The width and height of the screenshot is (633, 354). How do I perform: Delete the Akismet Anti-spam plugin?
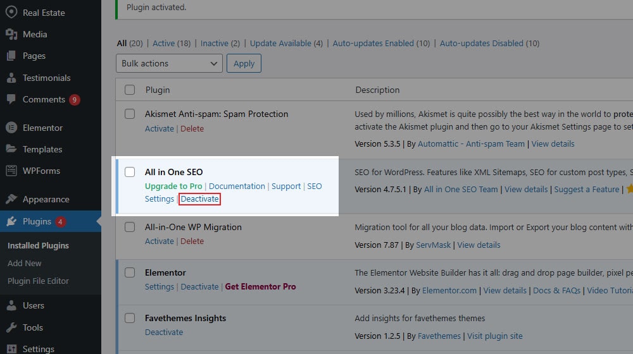192,128
